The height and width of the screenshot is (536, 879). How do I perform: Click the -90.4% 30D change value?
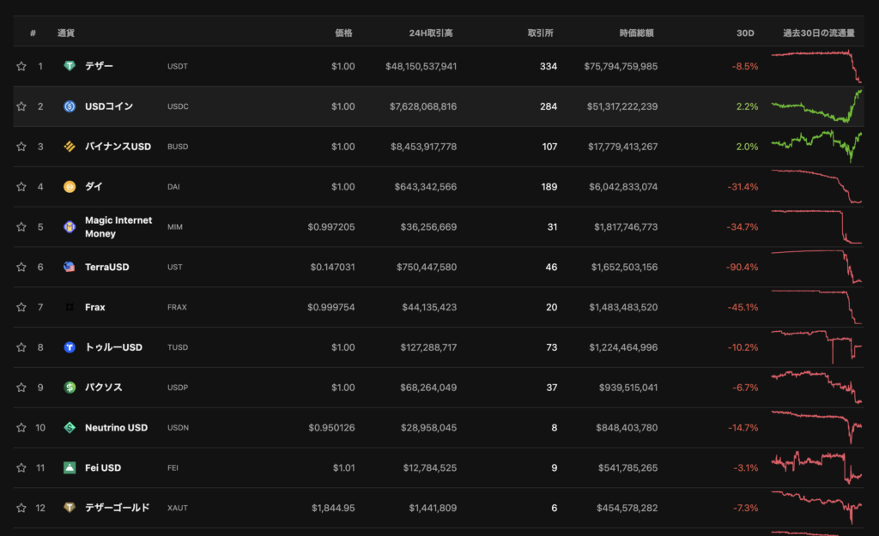click(742, 268)
